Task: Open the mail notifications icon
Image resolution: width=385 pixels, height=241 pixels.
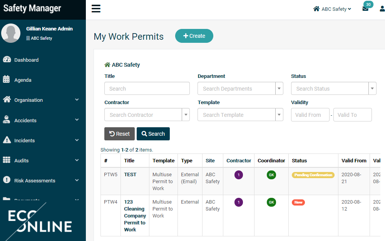Action: tap(365, 9)
